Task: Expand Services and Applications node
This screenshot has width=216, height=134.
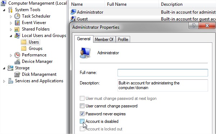Action: pos(4,81)
